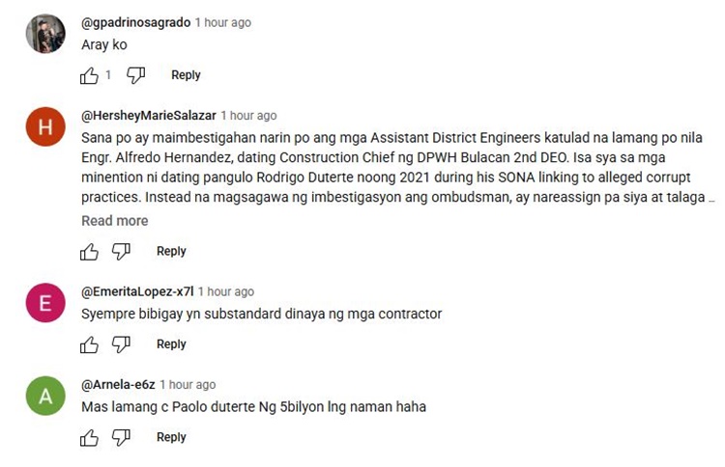Reply to EmeritaLopez-x7l's comment

(x=171, y=343)
